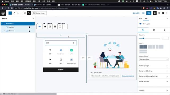Select the pencil edit tool
The height and width of the screenshot is (95, 170).
click(x=14, y=13)
